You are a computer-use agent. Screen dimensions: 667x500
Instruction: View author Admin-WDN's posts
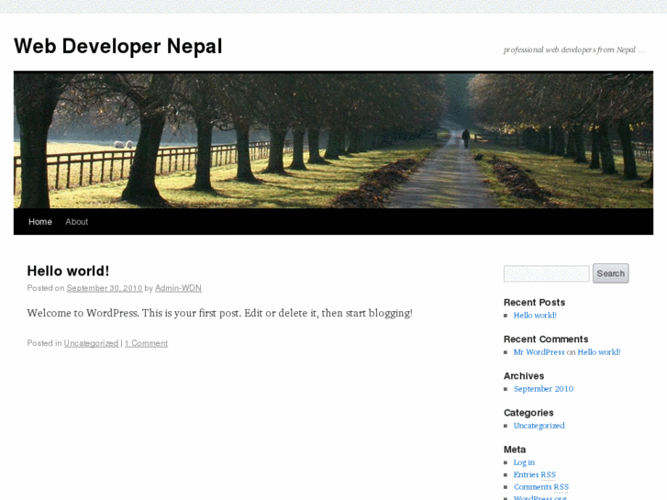(178, 288)
